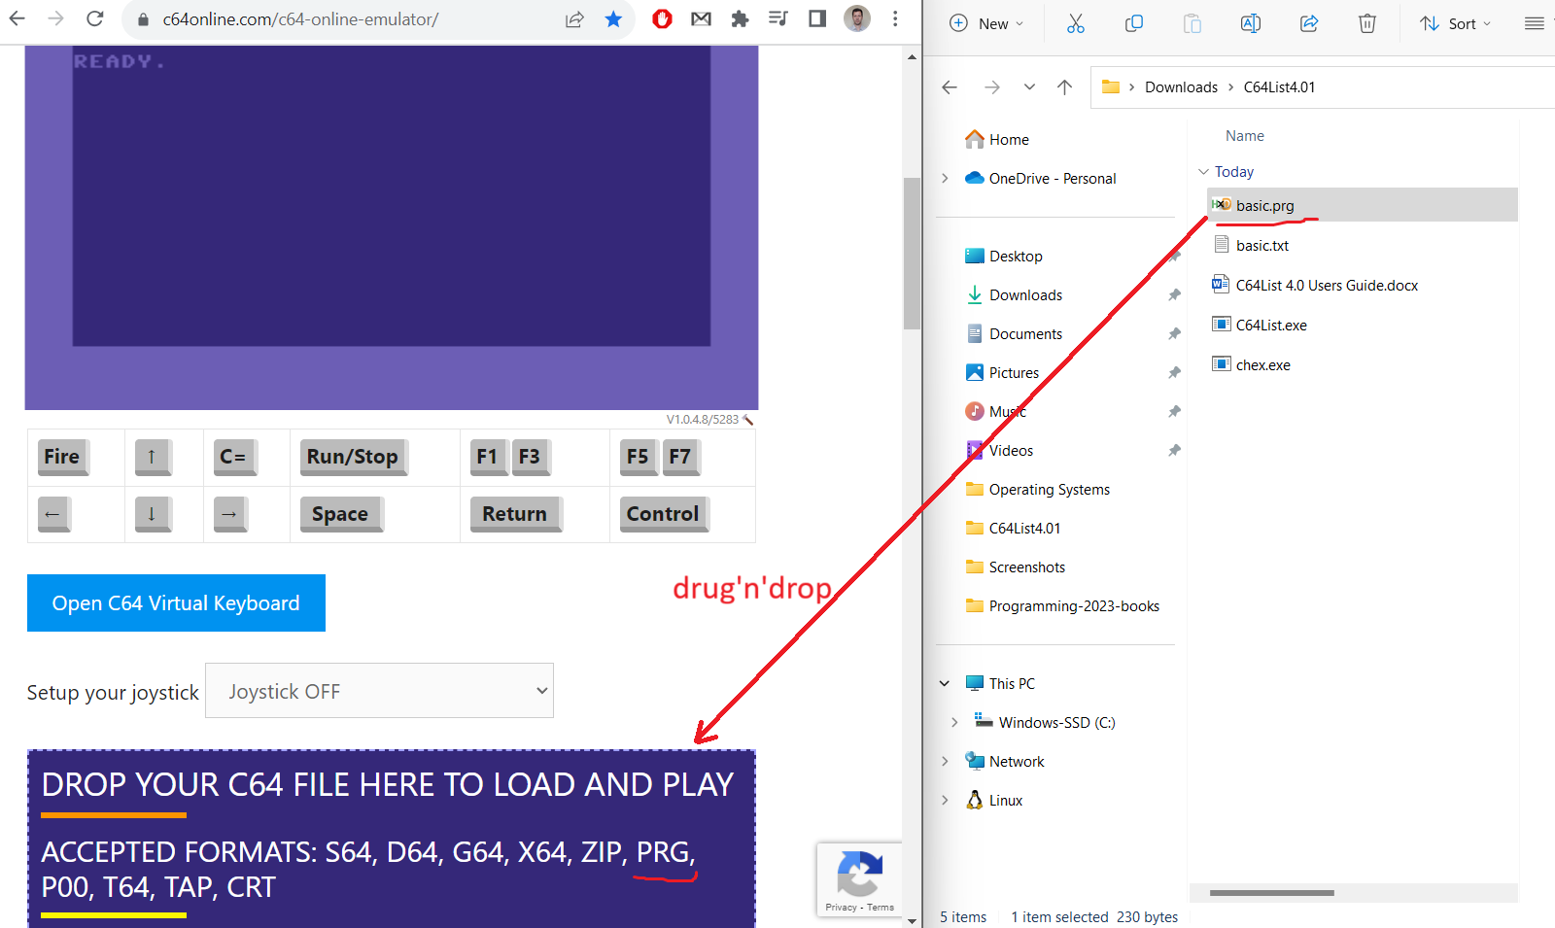Click the Rename icon in Explorer toolbar
The height and width of the screenshot is (928, 1555).
(x=1250, y=23)
